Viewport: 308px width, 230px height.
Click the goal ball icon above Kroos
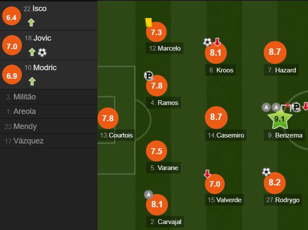coord(208,42)
